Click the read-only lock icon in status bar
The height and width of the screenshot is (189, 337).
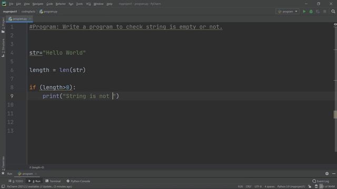coord(310,187)
